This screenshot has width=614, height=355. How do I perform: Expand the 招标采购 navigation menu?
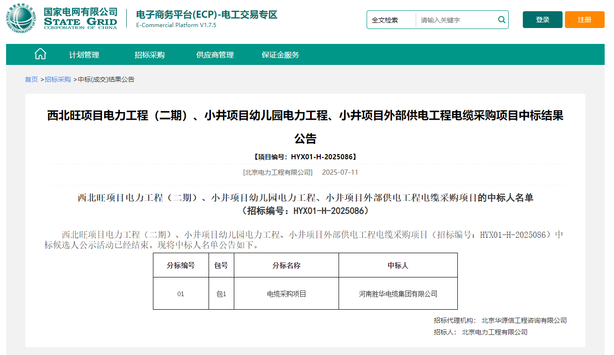149,55
